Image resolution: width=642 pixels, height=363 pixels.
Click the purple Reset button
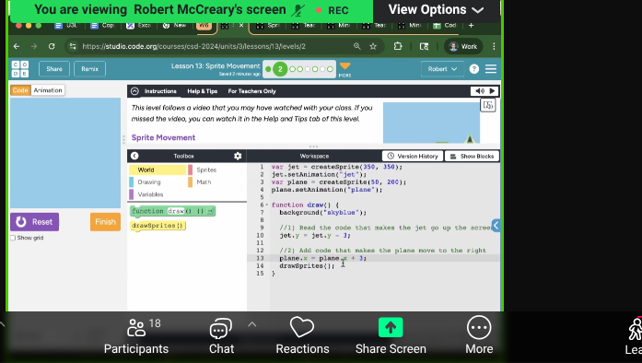(35, 222)
